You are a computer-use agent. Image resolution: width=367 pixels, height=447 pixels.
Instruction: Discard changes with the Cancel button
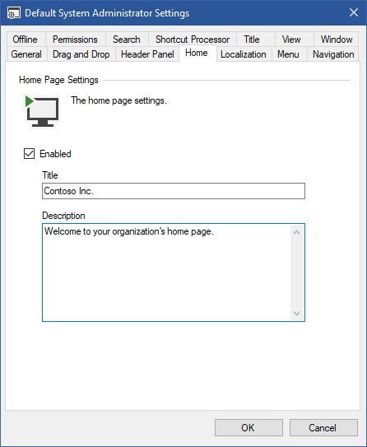tap(323, 427)
